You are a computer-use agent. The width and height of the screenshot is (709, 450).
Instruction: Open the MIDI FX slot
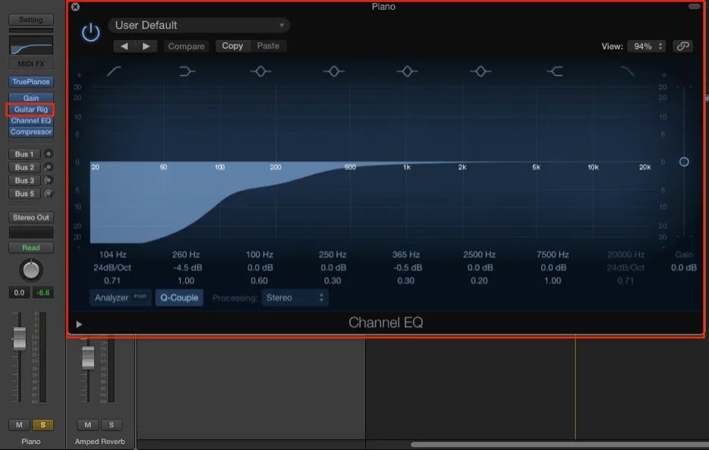pyautogui.click(x=31, y=64)
